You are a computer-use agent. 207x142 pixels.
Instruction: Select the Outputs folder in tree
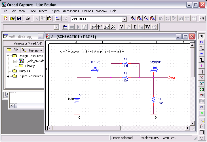[x=21, y=71]
